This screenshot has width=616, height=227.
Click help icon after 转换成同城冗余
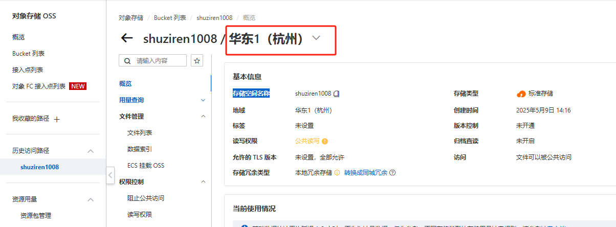(392, 173)
